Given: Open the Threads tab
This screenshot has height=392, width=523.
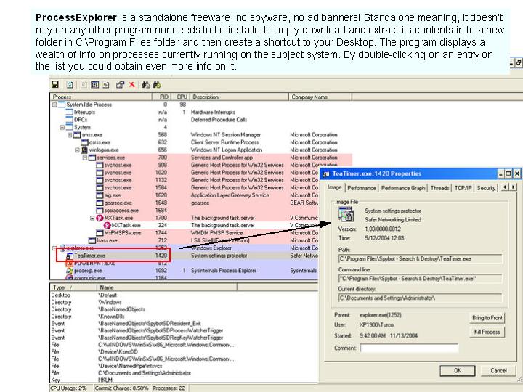Looking at the screenshot, I should point(439,188).
